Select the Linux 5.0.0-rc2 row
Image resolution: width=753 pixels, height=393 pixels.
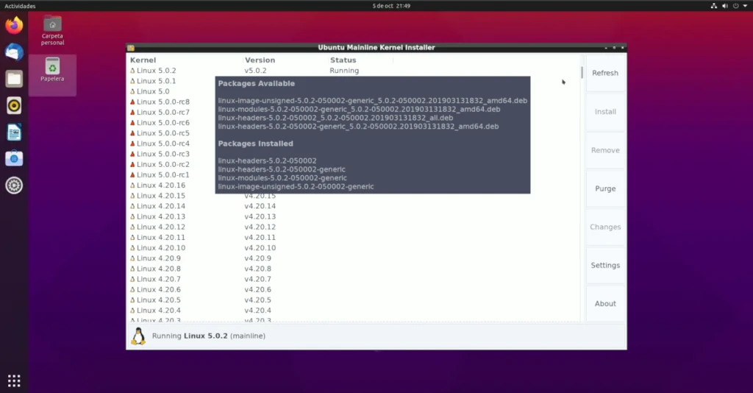click(354, 164)
